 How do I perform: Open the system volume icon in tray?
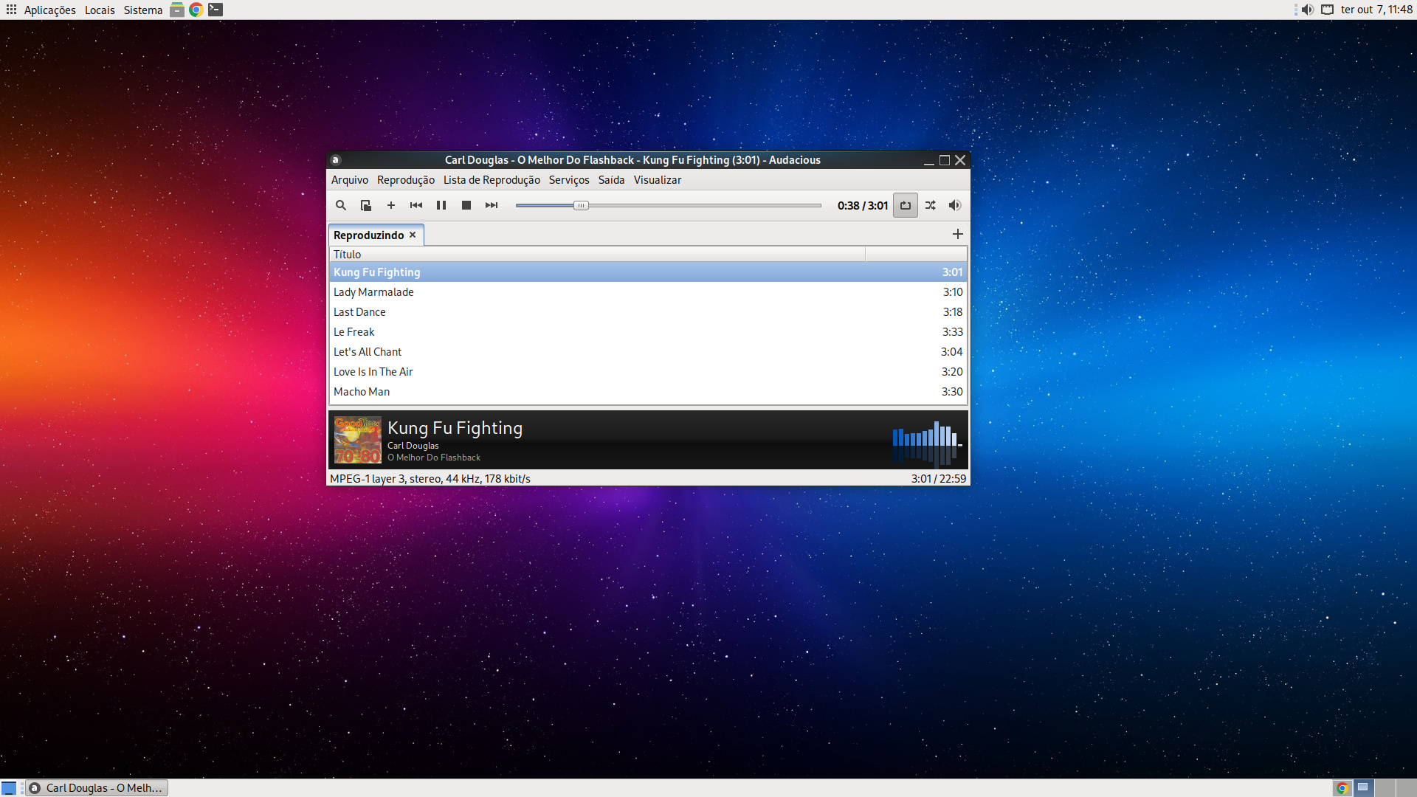(1308, 10)
